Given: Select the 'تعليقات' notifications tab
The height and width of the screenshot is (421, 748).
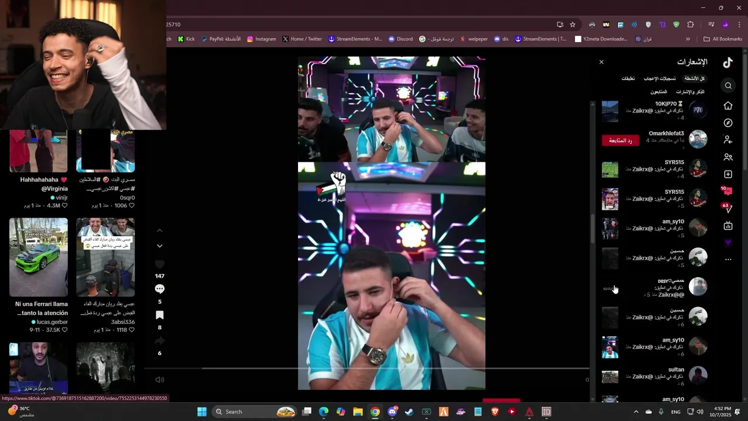Looking at the screenshot, I should coord(628,78).
